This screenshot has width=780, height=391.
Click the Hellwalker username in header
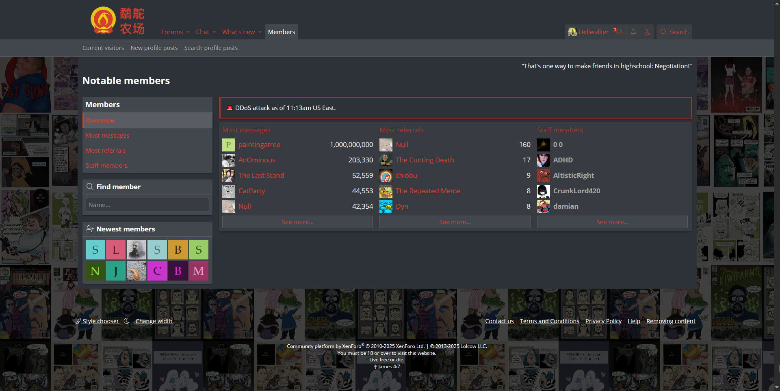point(594,32)
